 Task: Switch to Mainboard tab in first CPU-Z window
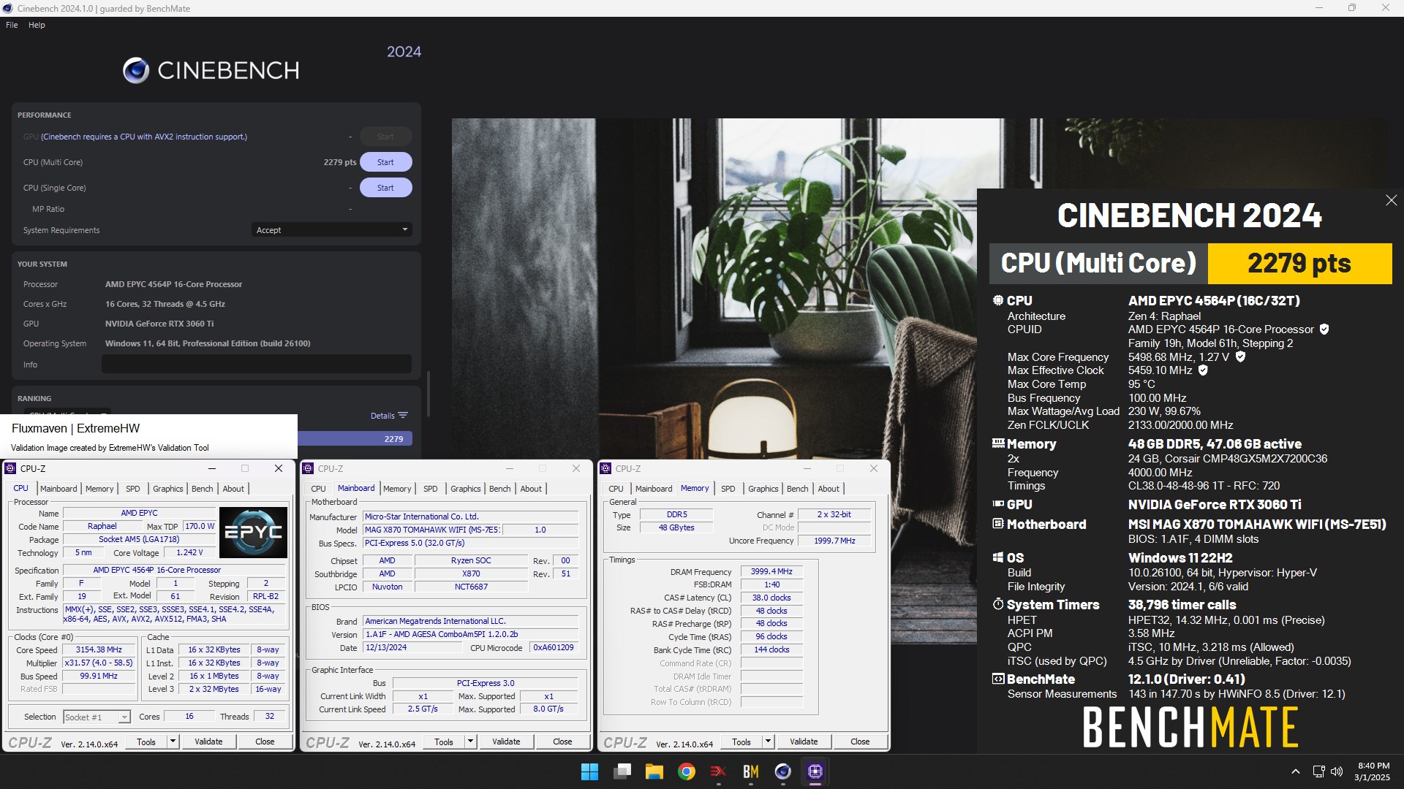(58, 489)
